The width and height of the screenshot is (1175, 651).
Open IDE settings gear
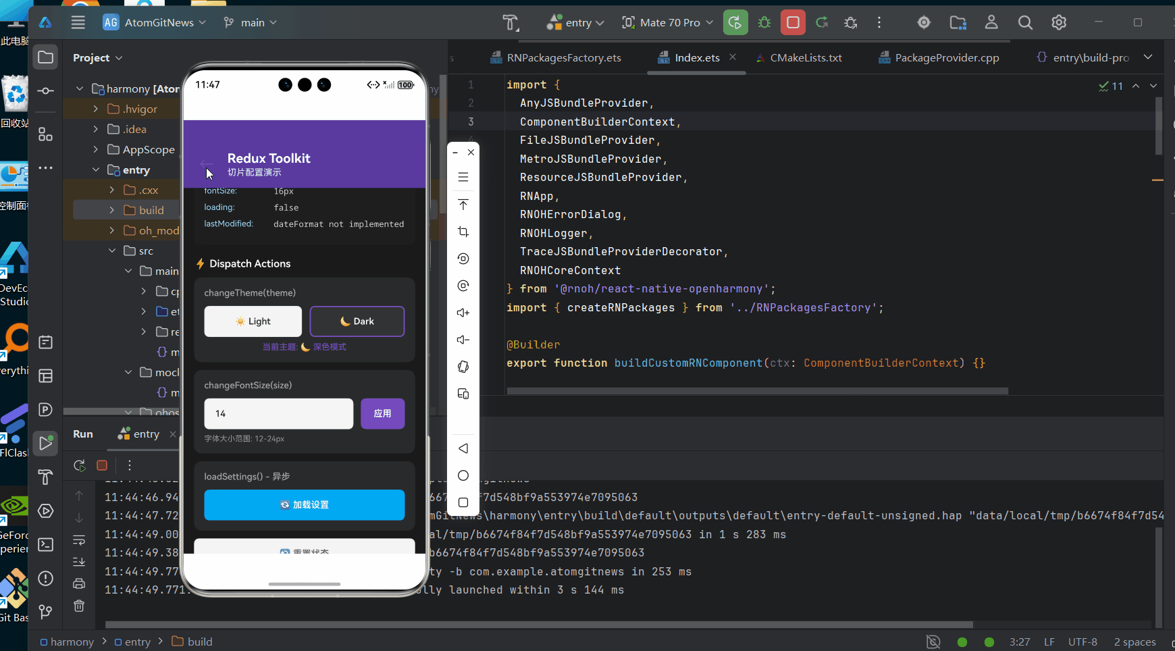coord(1059,22)
